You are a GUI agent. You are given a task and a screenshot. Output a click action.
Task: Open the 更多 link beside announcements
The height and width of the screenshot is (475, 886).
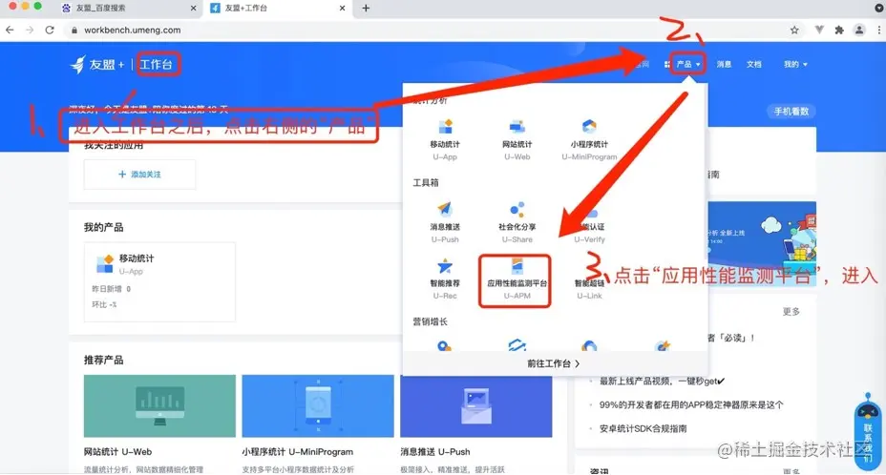[791, 312]
